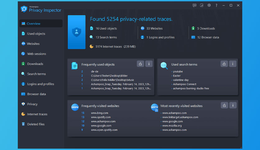Select the youtube search term

[x=178, y=72]
